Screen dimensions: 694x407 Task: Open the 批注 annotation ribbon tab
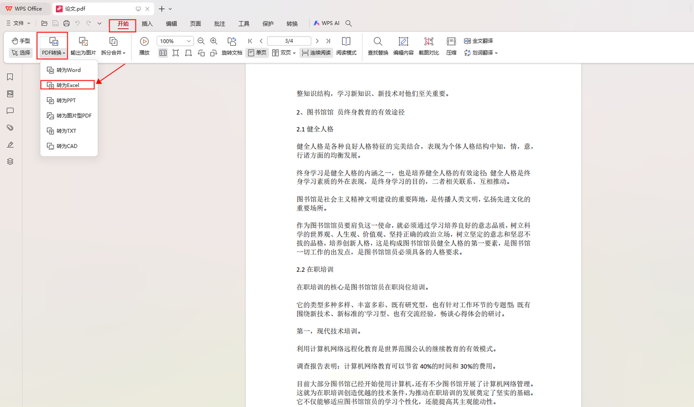pyautogui.click(x=219, y=24)
